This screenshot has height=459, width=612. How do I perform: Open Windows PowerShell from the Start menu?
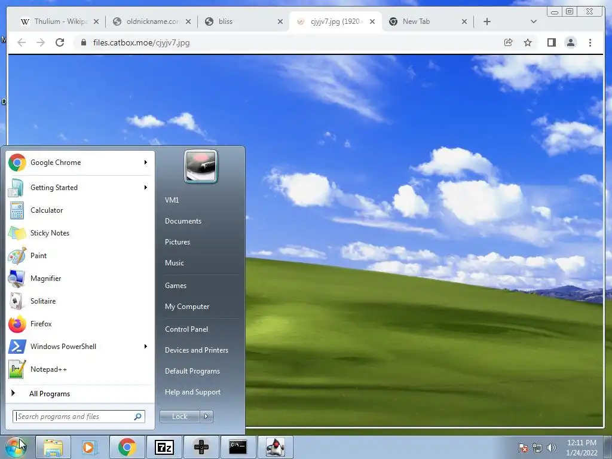point(80,346)
